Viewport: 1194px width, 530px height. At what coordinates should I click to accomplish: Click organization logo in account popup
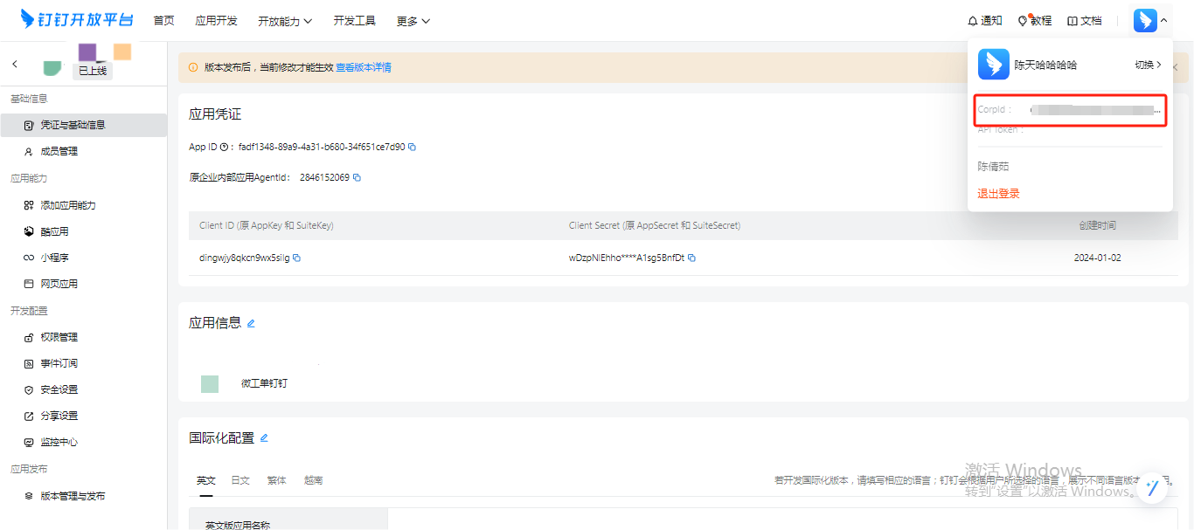tap(994, 65)
